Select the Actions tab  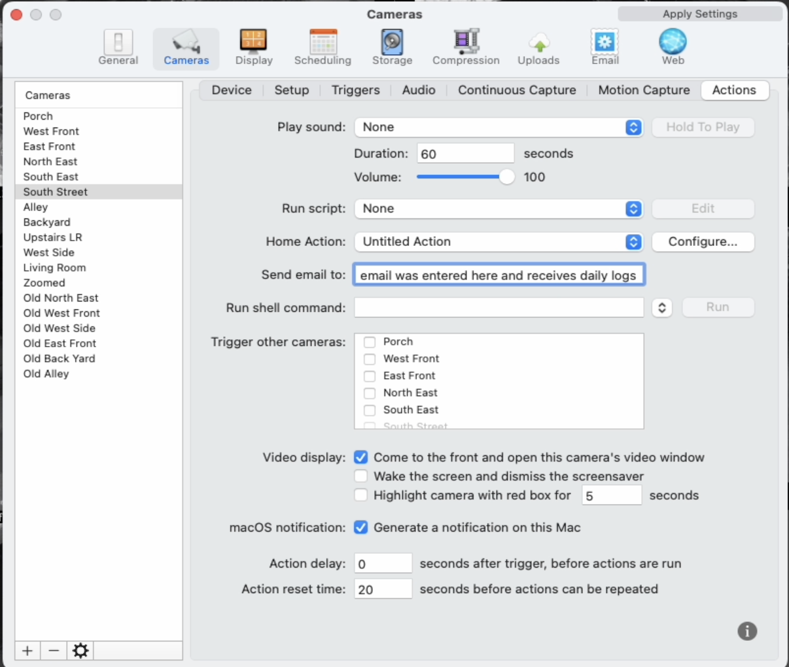tap(734, 90)
